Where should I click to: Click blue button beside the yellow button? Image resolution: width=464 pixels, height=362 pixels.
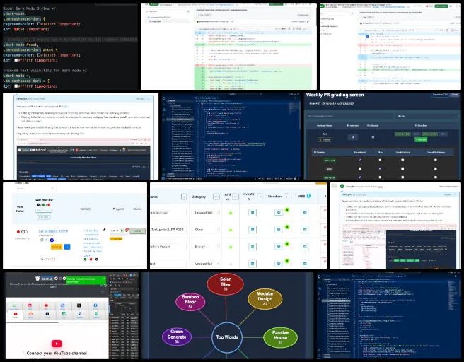[67, 247]
